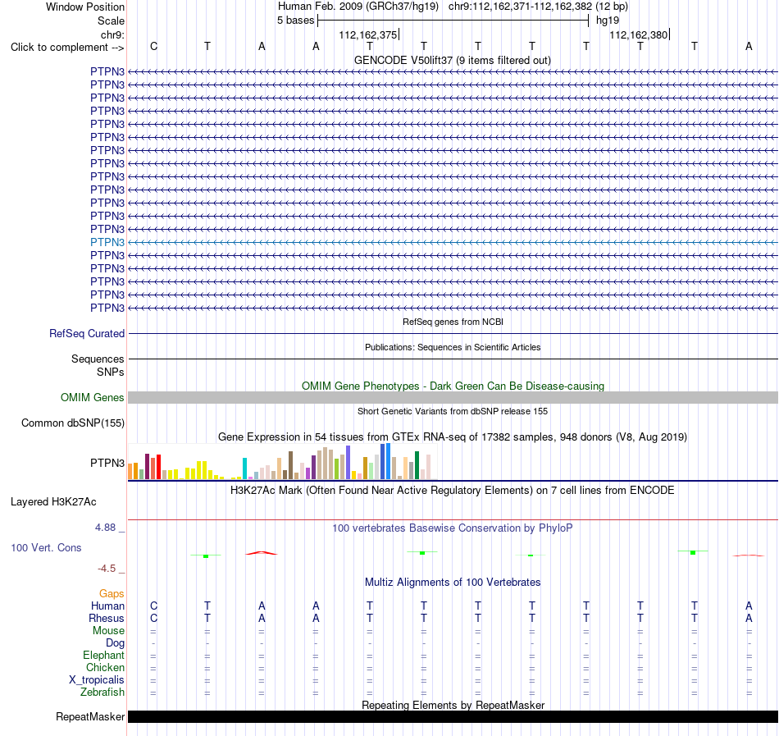The height and width of the screenshot is (736, 779).
Task: Click the Chicken alignment row label
Action: [105, 667]
